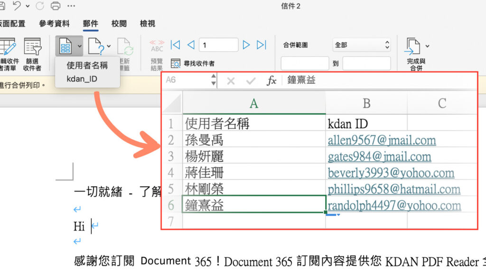Click the print icon in quick access toolbar

pyautogui.click(x=56, y=6)
